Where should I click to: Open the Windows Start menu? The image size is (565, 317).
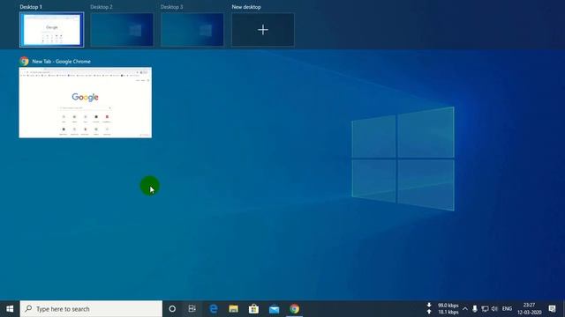click(10, 309)
